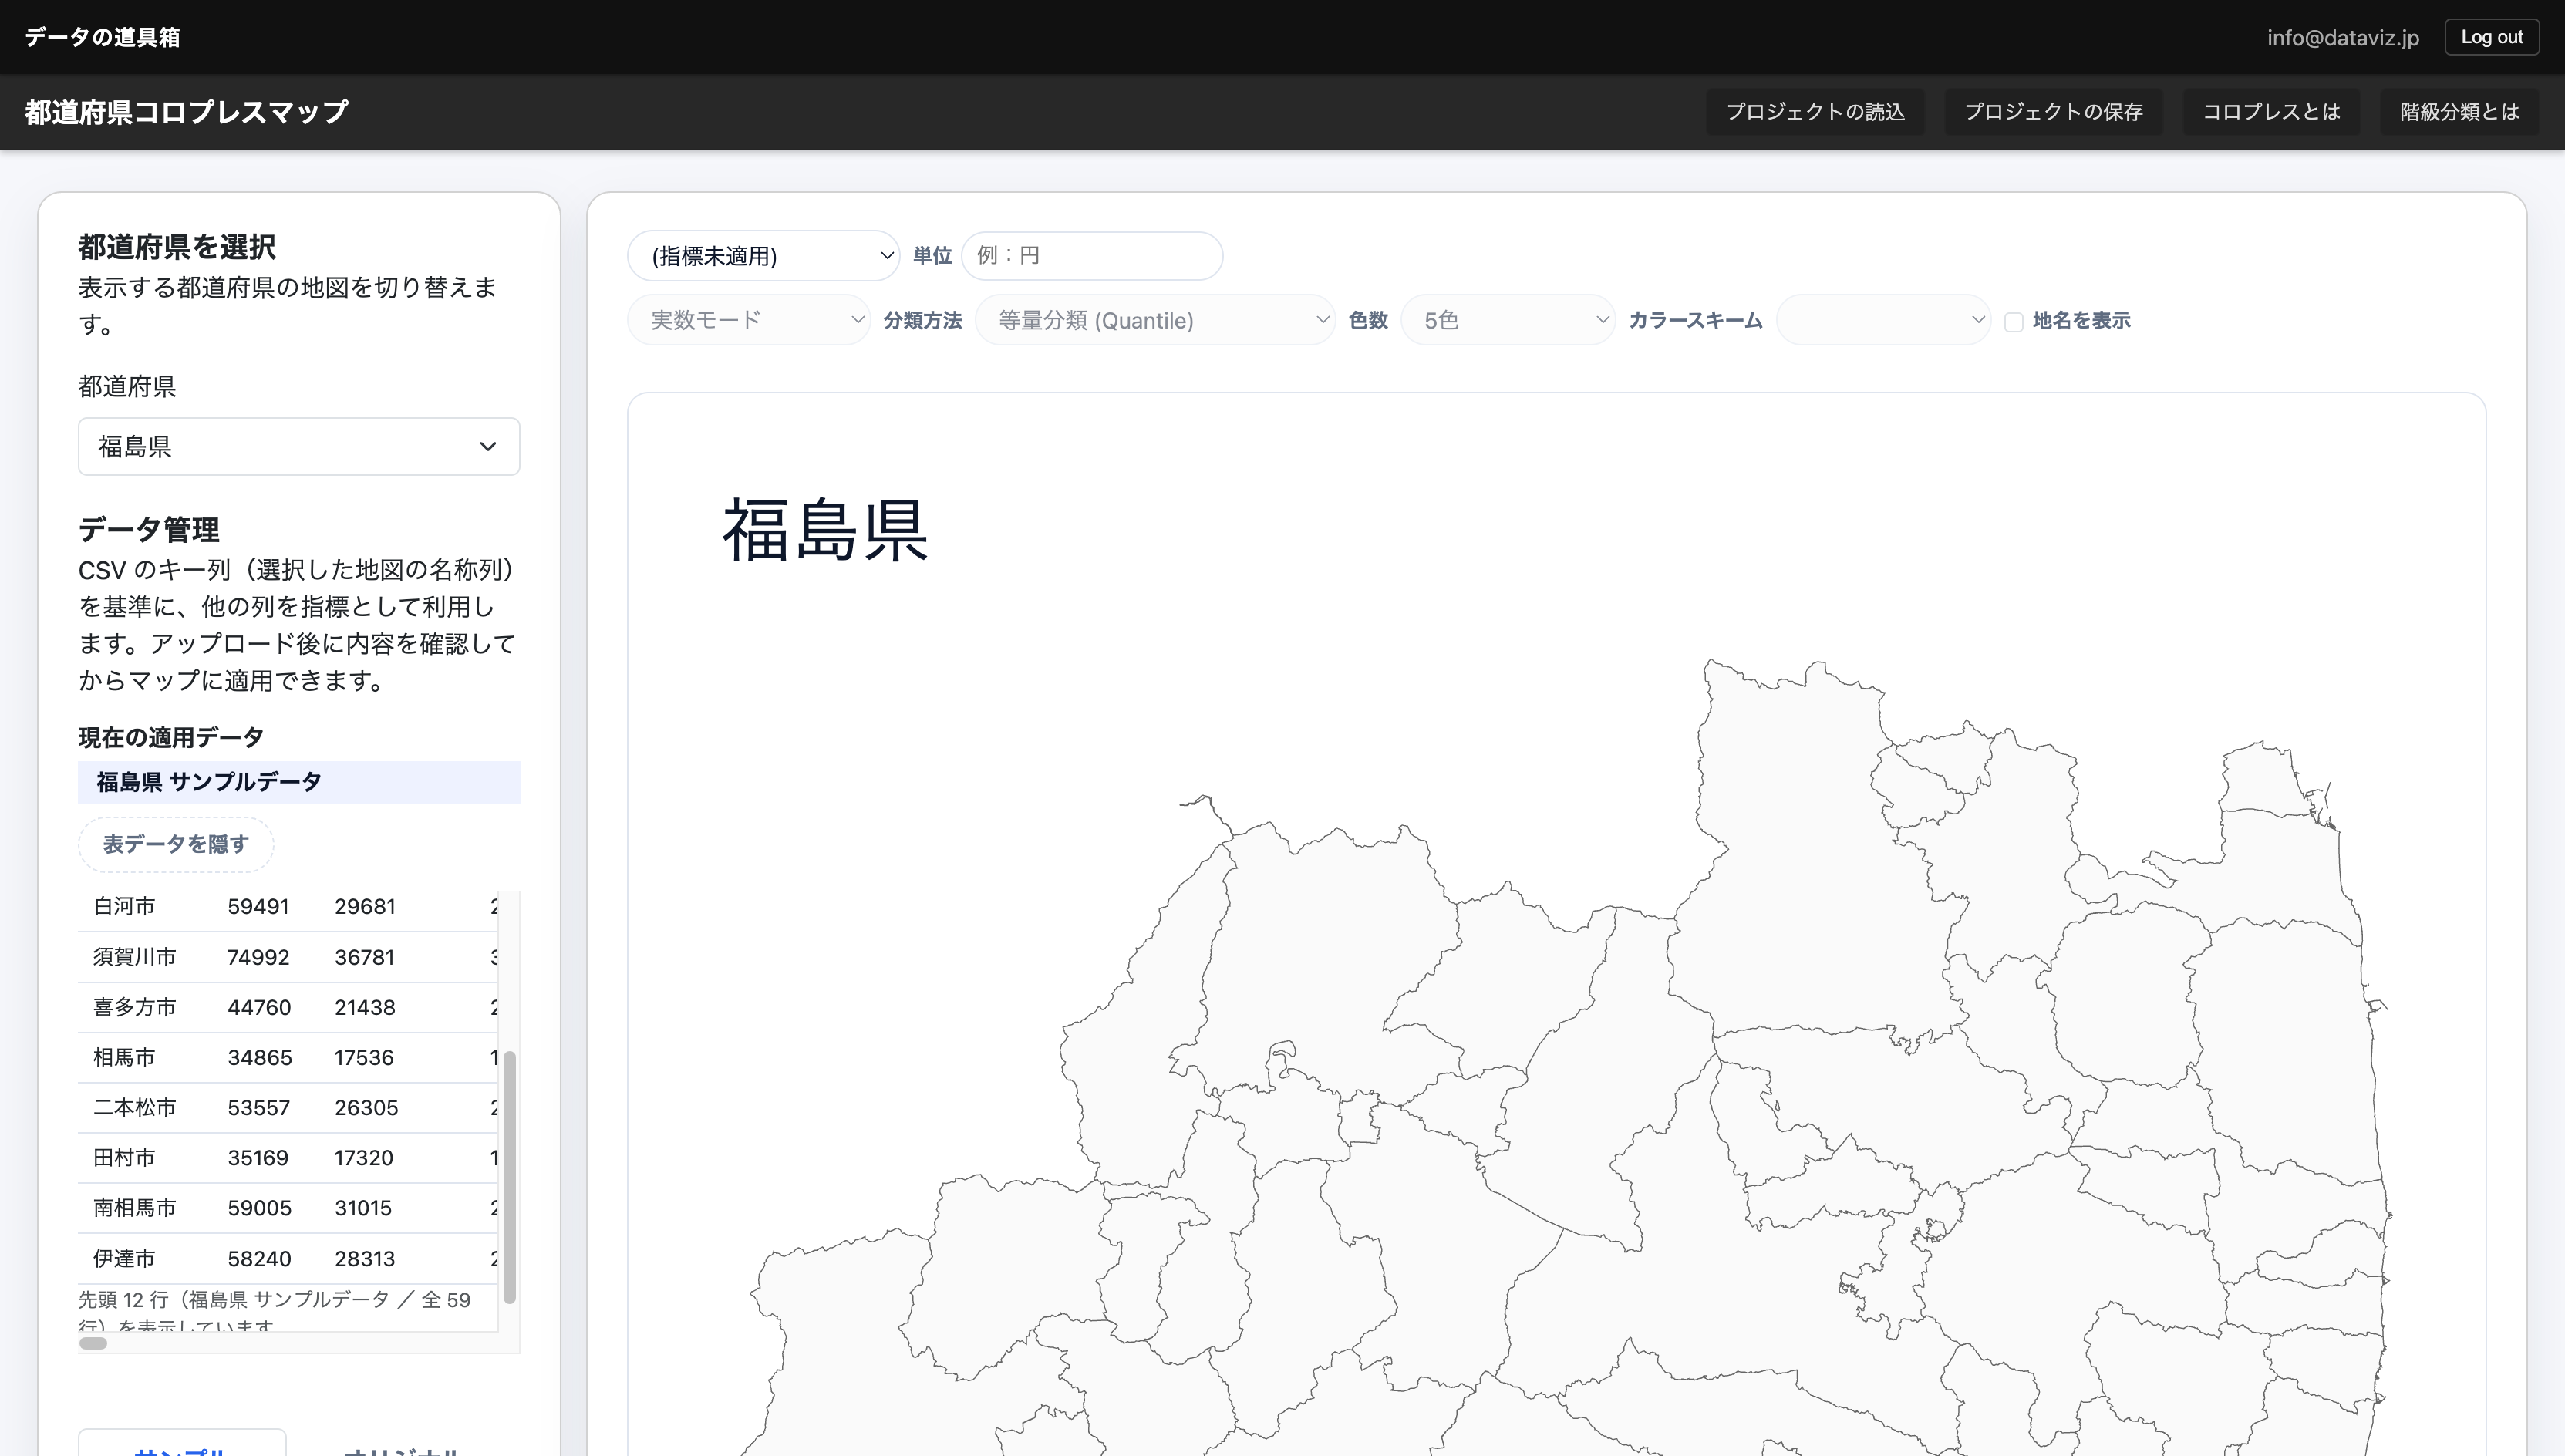Image resolution: width=2565 pixels, height=1456 pixels.
Task: Click the データの道具箱 app title
Action: pos(100,36)
